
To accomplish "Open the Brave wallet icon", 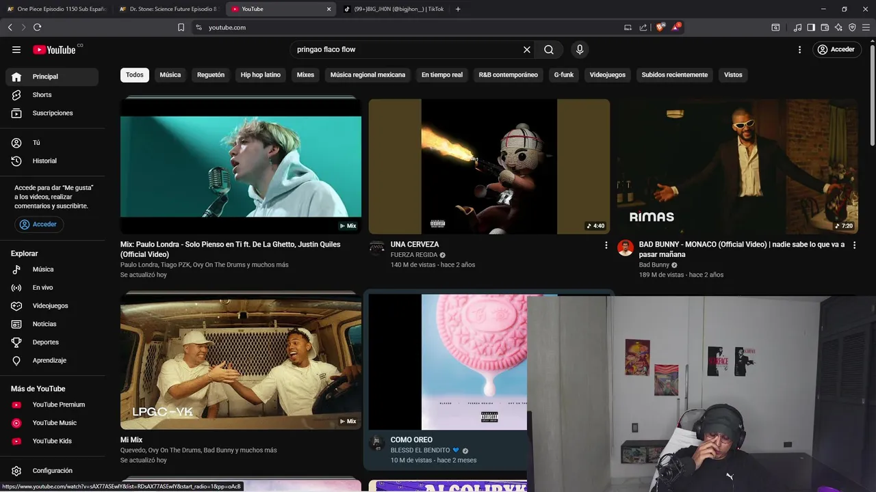I will click(x=825, y=27).
